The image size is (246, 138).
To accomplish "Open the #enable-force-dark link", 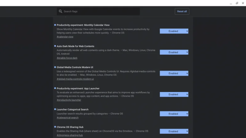I will coord(67,58).
